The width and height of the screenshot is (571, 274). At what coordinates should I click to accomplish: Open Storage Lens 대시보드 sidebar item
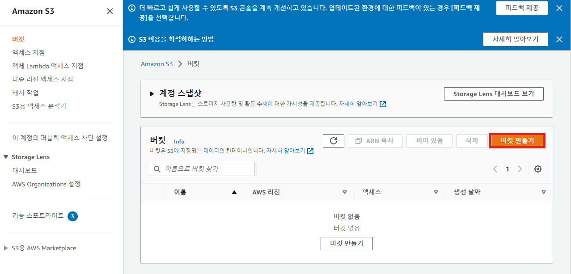tap(25, 170)
